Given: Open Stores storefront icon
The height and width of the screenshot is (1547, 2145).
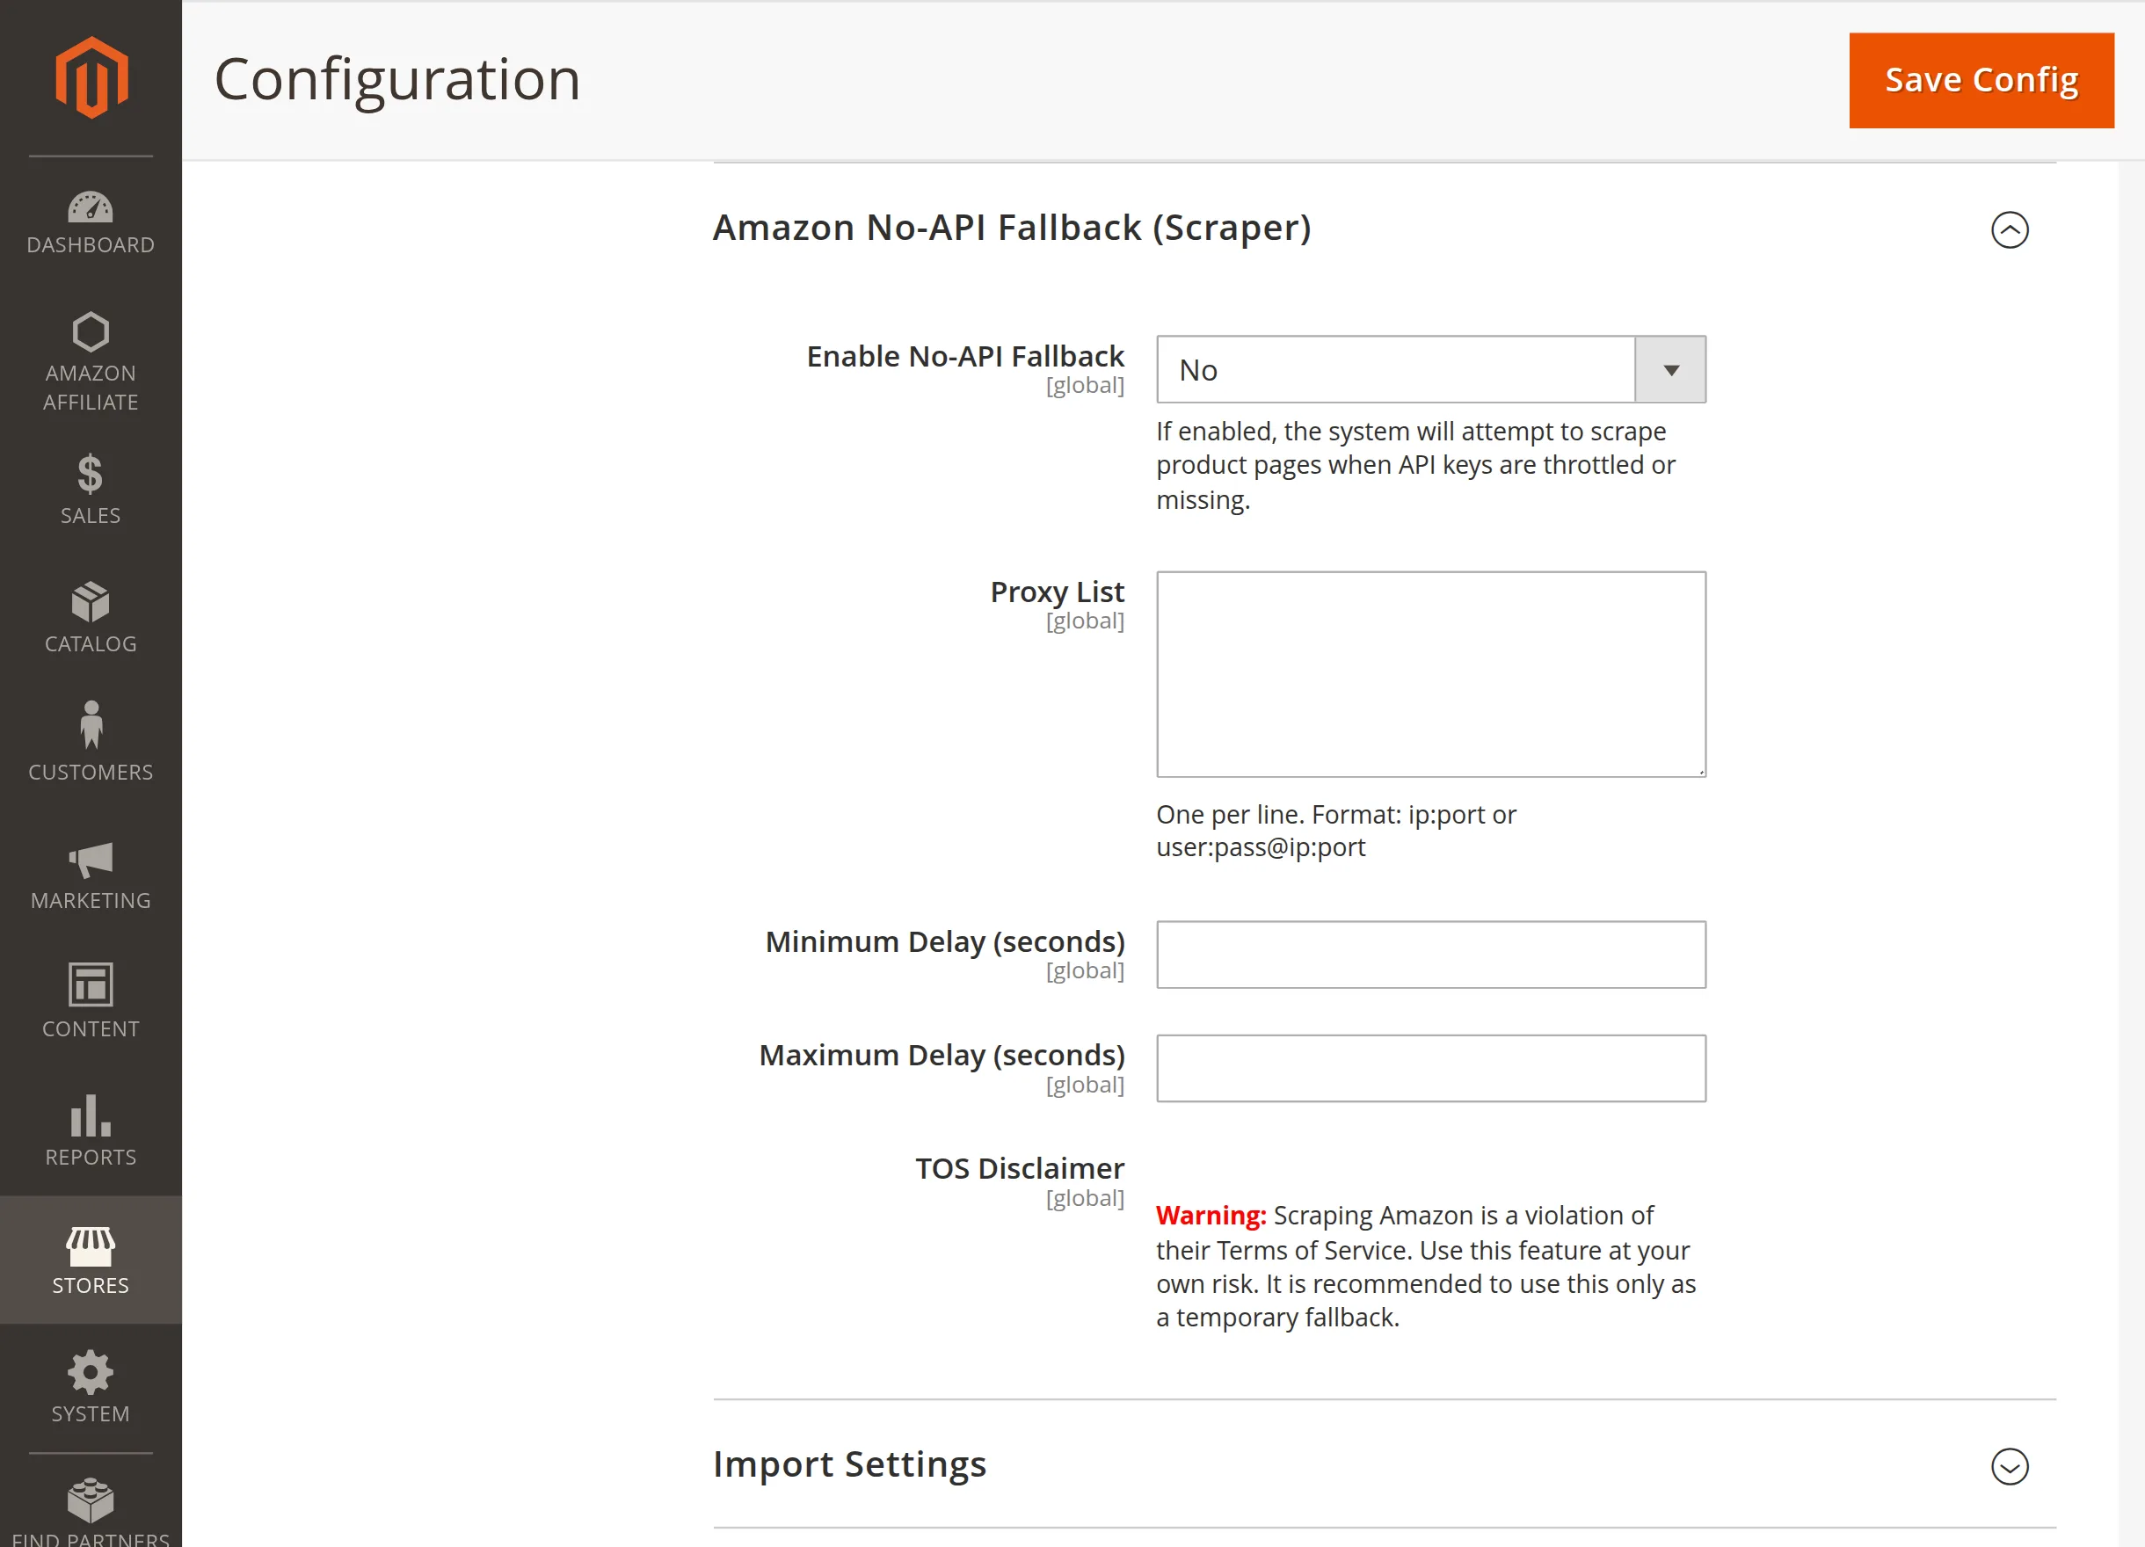Looking at the screenshot, I should coord(91,1246).
